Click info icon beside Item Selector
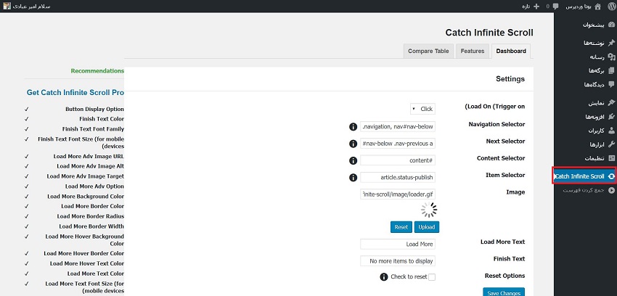The image size is (617, 296). point(353,177)
